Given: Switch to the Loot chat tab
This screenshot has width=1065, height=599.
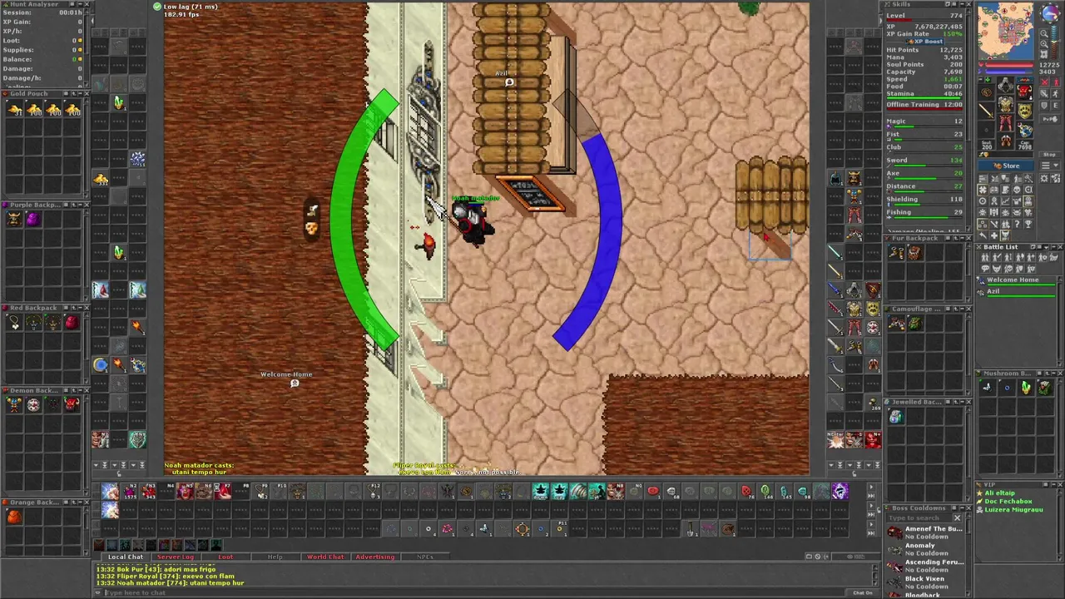Looking at the screenshot, I should 225,557.
